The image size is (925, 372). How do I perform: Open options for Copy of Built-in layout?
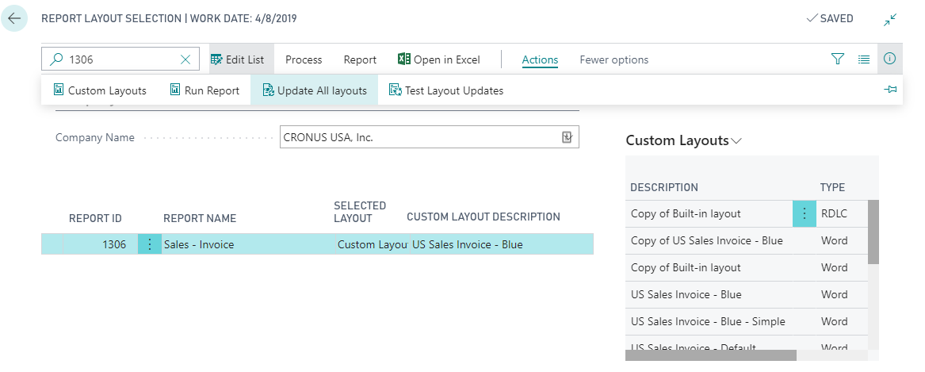(x=805, y=213)
